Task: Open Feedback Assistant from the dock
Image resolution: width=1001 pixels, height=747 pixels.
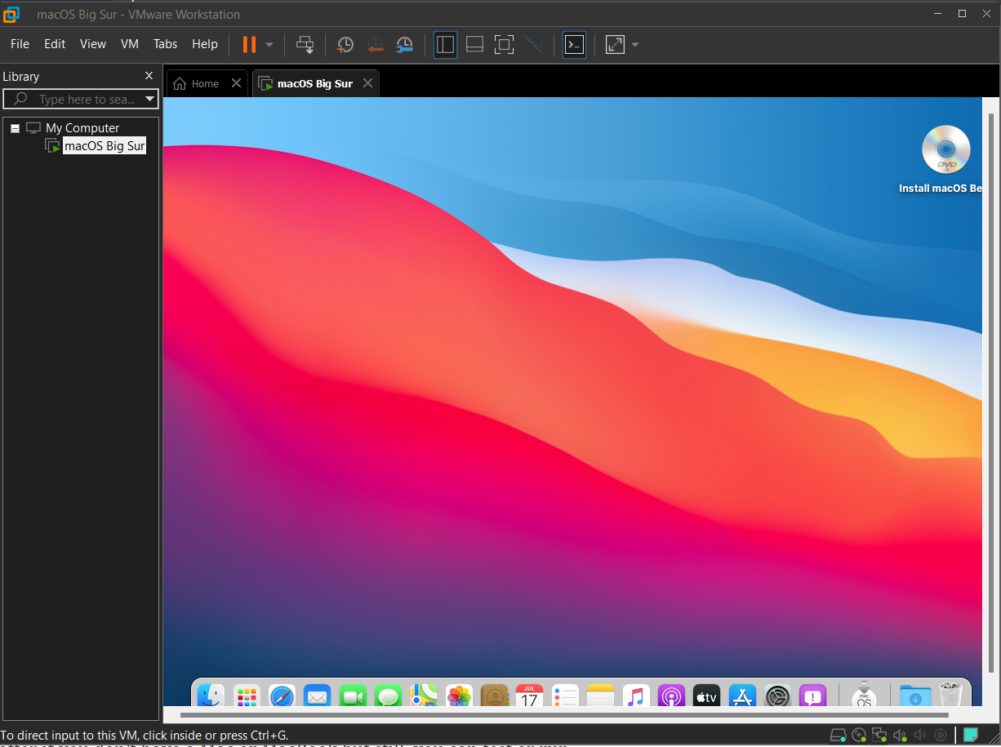Action: pyautogui.click(x=813, y=696)
